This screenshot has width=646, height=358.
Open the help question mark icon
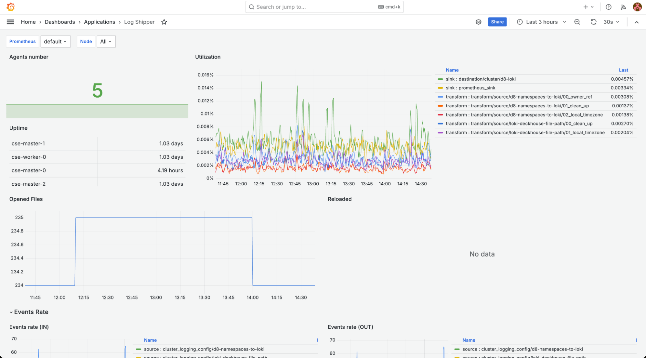click(x=608, y=7)
